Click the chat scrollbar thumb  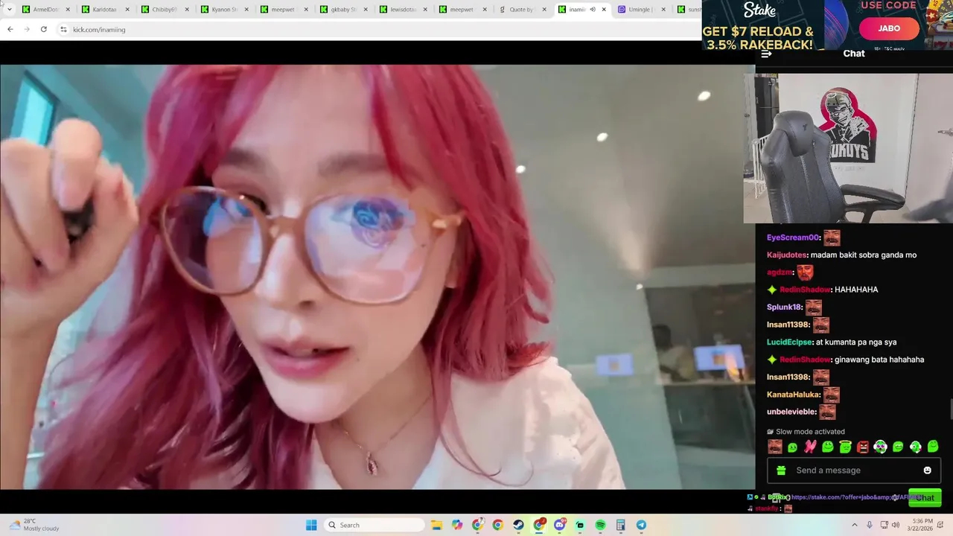coord(951,409)
